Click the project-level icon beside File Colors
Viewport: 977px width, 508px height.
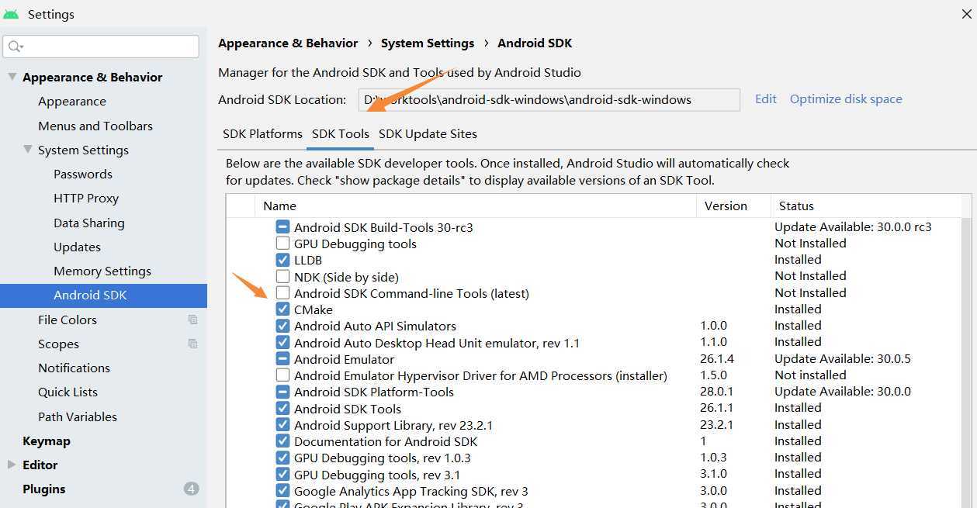(x=192, y=320)
